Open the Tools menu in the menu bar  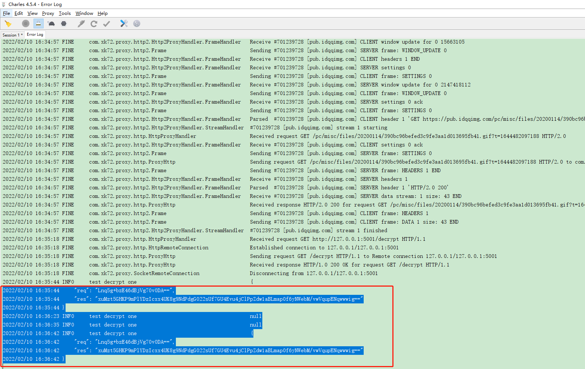(64, 13)
